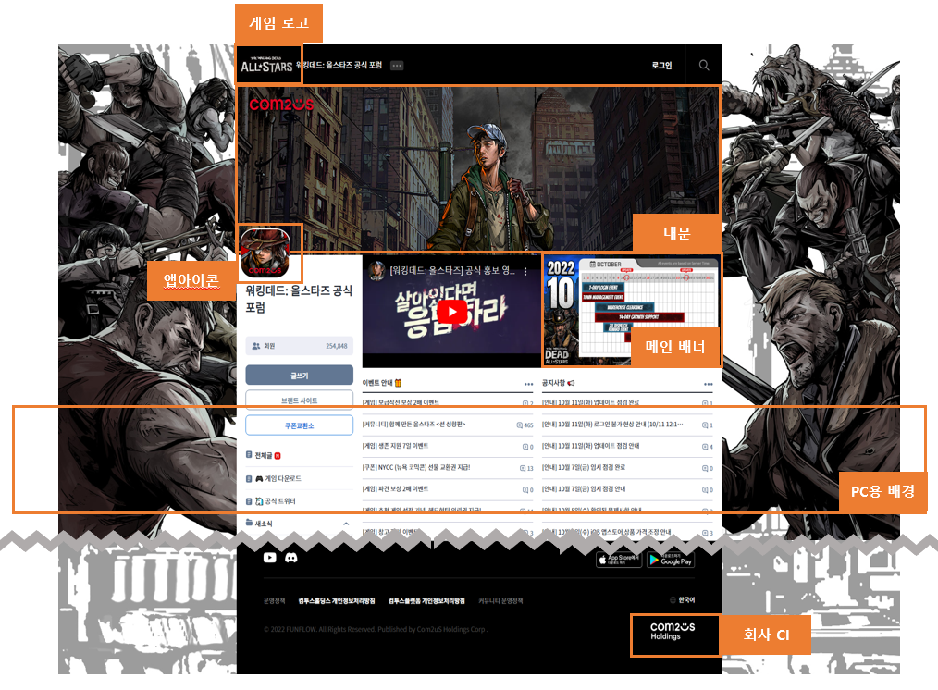
Task: Open the 공지사항 section heading
Action: point(558,383)
